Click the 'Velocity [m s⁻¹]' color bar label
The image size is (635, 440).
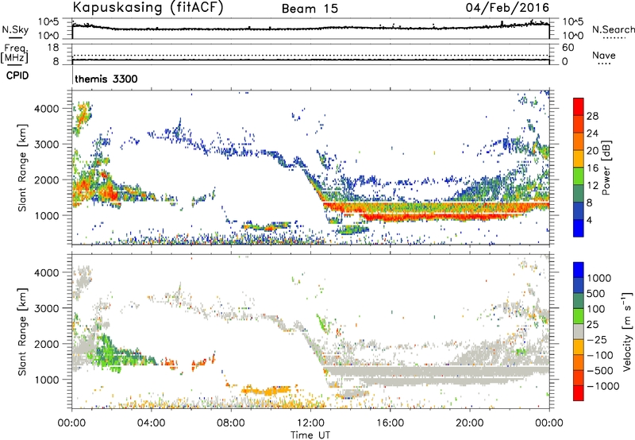[x=627, y=331]
